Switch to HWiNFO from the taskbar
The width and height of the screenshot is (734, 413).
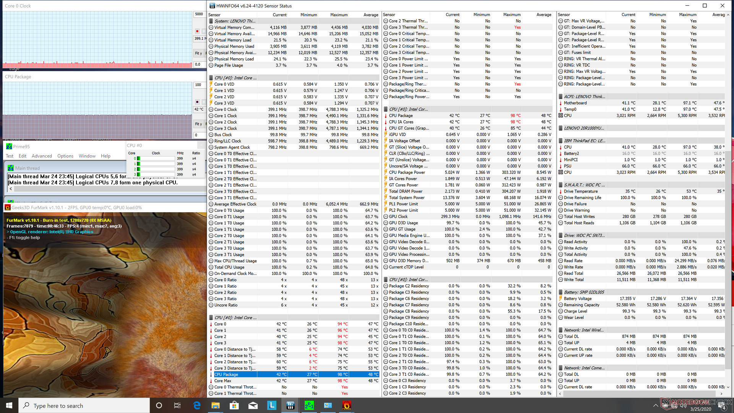(x=291, y=405)
